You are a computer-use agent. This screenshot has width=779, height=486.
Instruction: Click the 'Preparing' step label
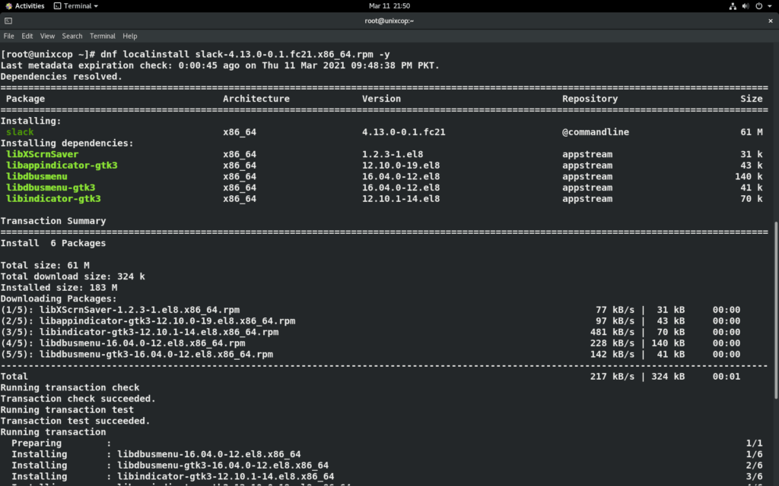[37, 443]
